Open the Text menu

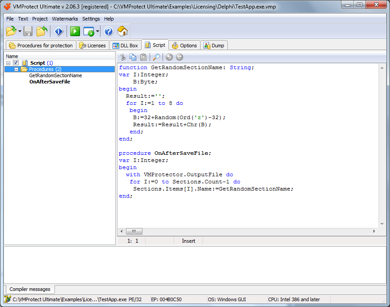point(23,19)
